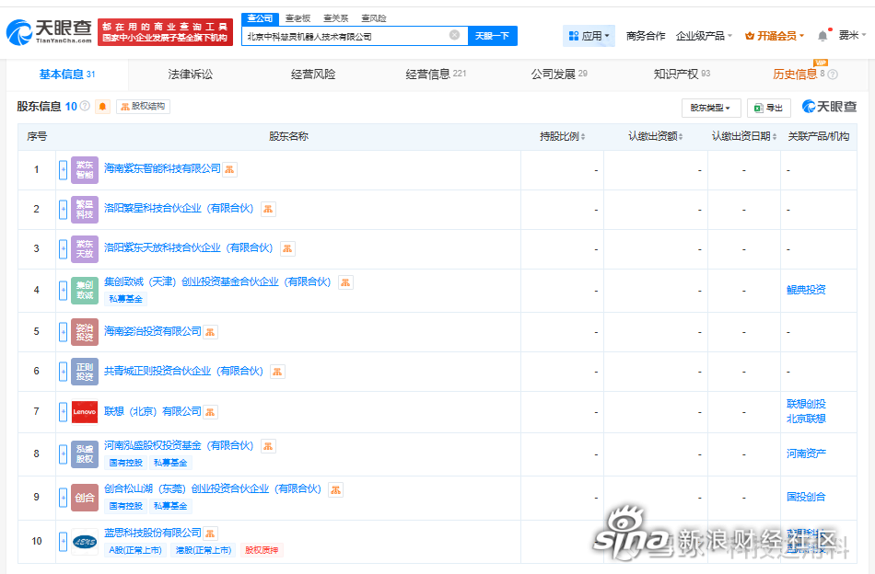Screen dimensions: 875x574
Task: Switch to the 经营信息 tab
Action: click(x=436, y=75)
